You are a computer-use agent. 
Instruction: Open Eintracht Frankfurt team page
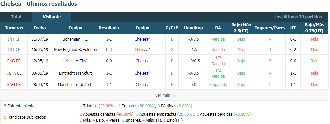(75, 73)
